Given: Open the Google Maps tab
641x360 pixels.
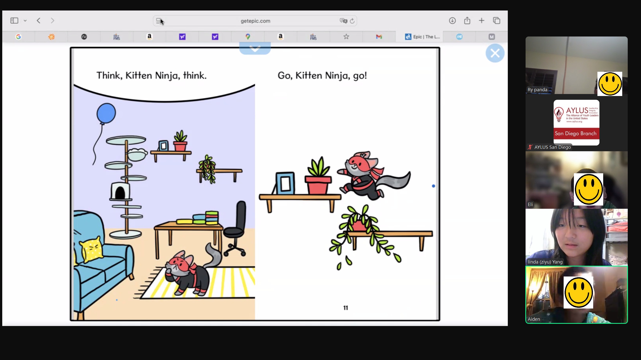Looking at the screenshot, I should point(248,37).
